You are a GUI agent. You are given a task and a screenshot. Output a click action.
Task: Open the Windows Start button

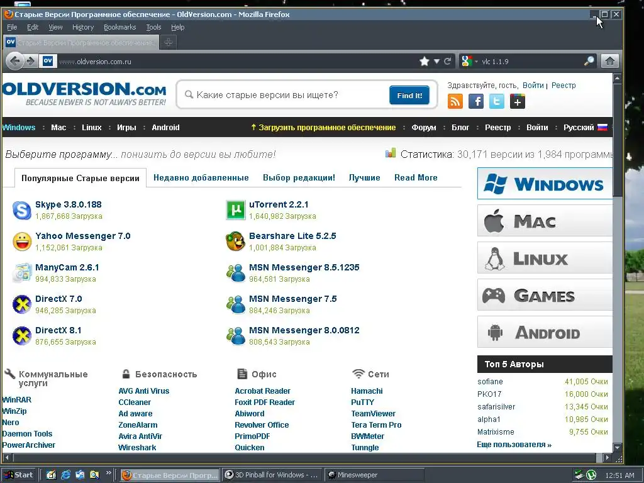click(19, 475)
